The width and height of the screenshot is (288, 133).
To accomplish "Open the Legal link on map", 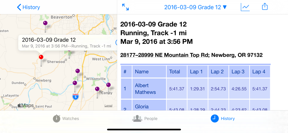I will pyautogui.click(x=109, y=106).
